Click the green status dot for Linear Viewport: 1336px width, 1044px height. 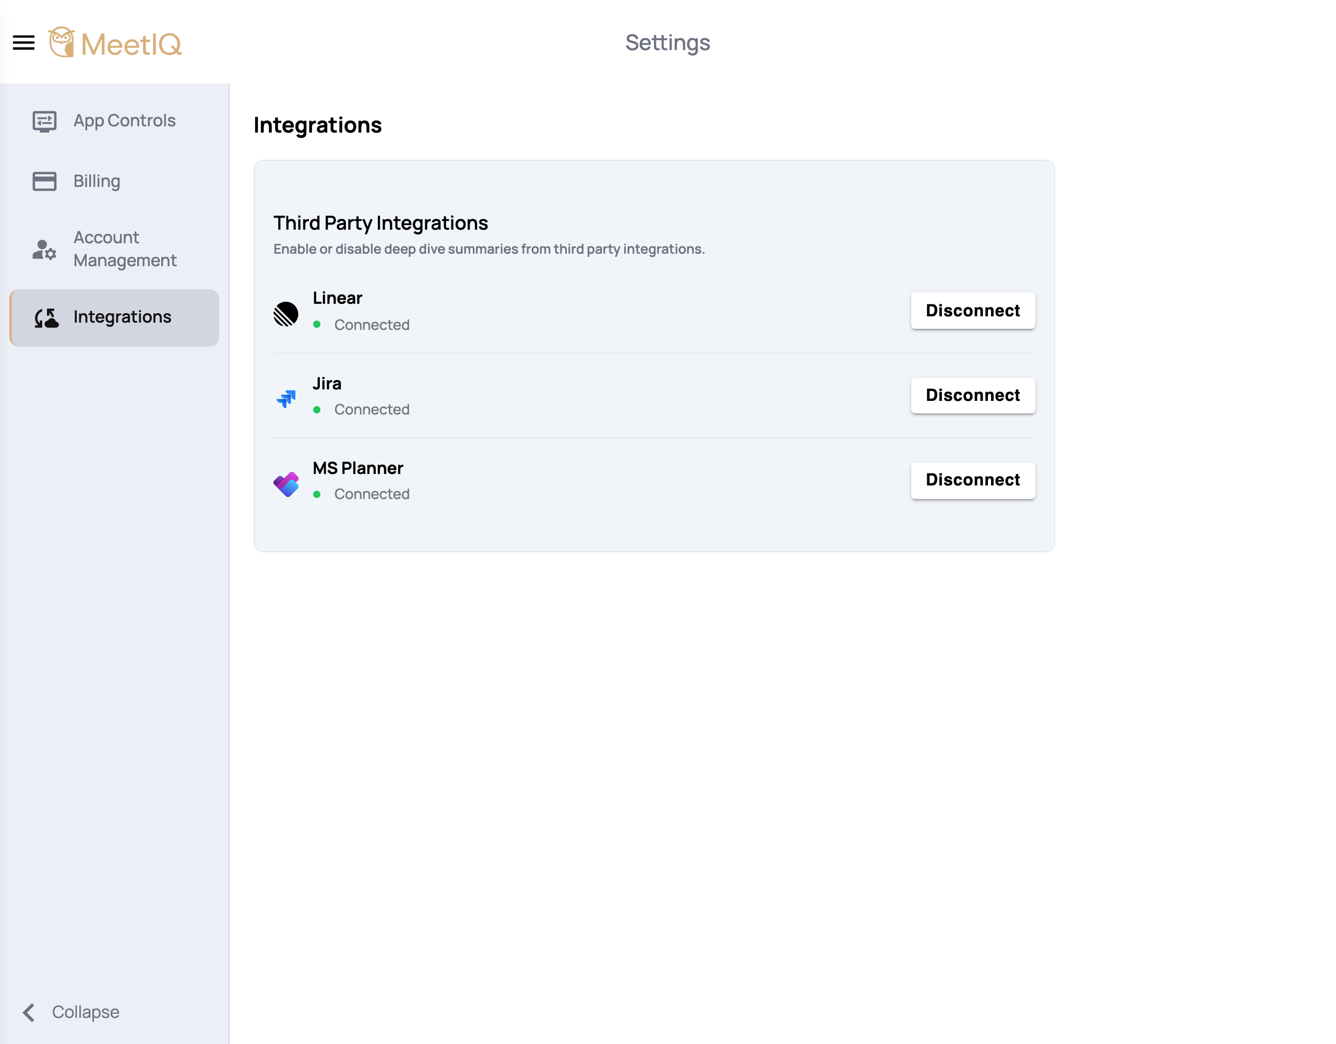click(317, 324)
